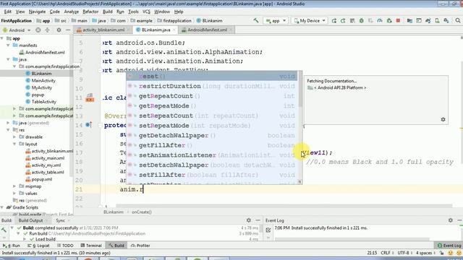463x260 pixels.
Task: Collapse the layout folder node
Action: pos(14,144)
